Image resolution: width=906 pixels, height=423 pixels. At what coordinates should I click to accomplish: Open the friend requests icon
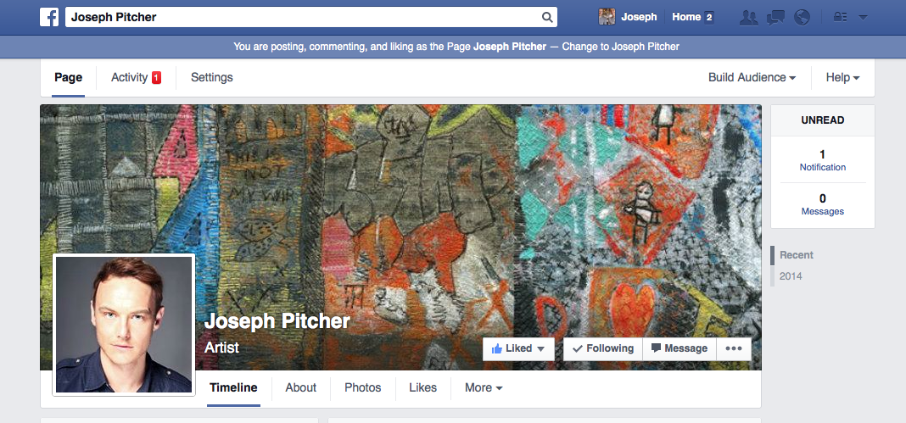749,17
